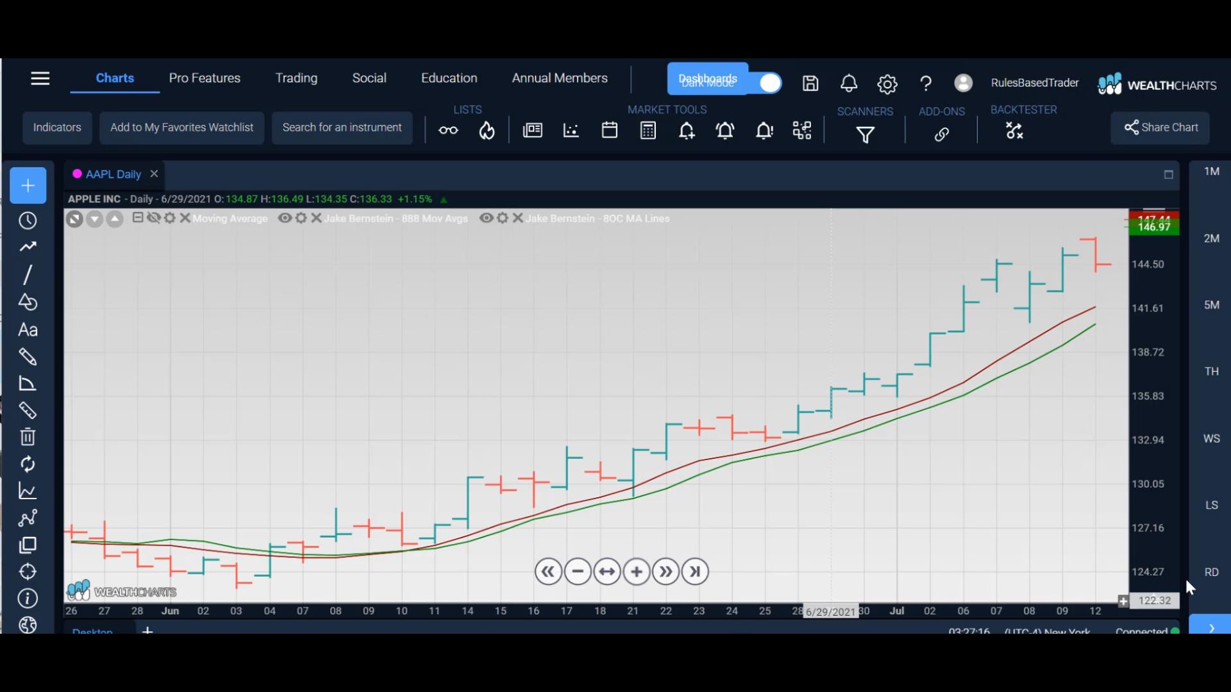Image resolution: width=1231 pixels, height=692 pixels.
Task: Click the indicator legend diagonal-arrow round button
Action: point(74,219)
